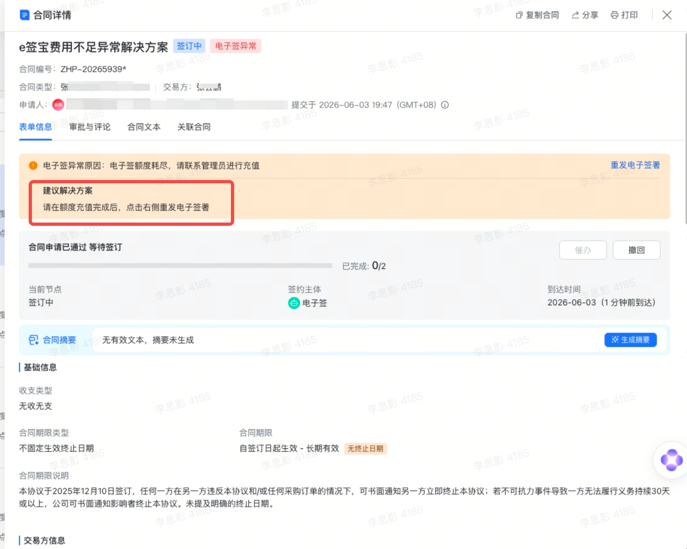The height and width of the screenshot is (549, 687).
Task: Click the applicant's red avatar
Action: pyautogui.click(x=58, y=105)
